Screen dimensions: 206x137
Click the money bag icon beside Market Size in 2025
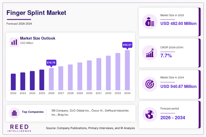pos(150,22)
